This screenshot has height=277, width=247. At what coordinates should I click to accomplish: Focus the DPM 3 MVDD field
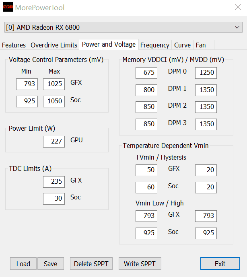(x=206, y=124)
